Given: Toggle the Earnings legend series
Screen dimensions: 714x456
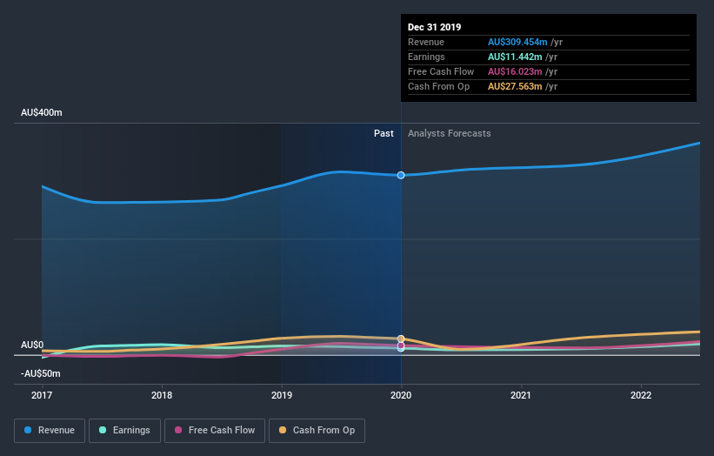Looking at the screenshot, I should click(x=124, y=431).
